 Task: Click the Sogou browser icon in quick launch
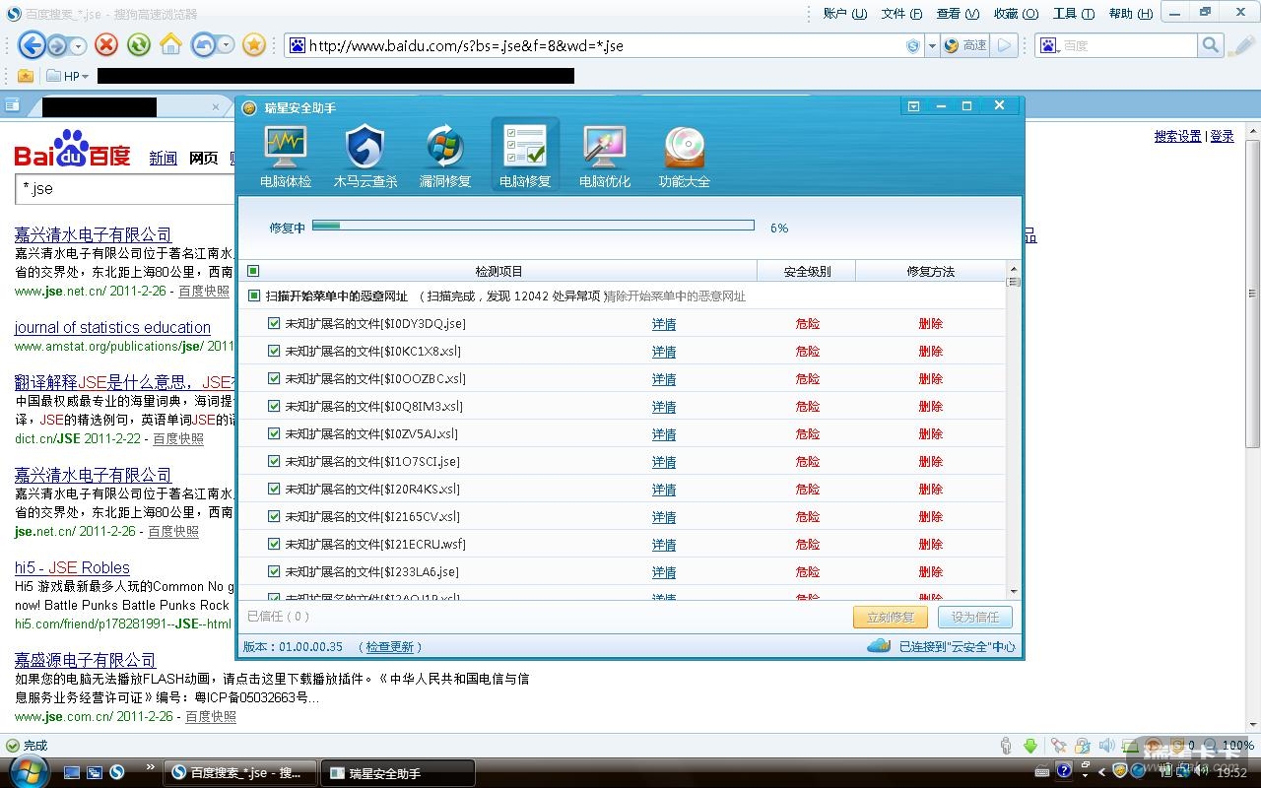click(116, 772)
